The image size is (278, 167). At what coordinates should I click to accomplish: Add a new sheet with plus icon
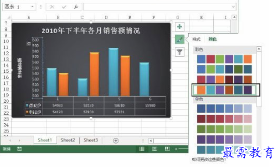116,141
